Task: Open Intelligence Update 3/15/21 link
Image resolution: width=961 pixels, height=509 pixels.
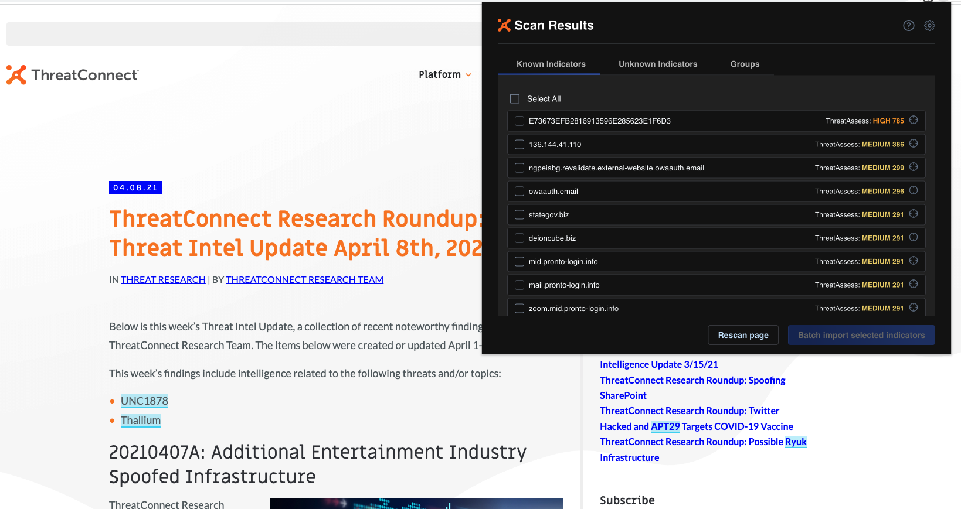Action: click(659, 364)
